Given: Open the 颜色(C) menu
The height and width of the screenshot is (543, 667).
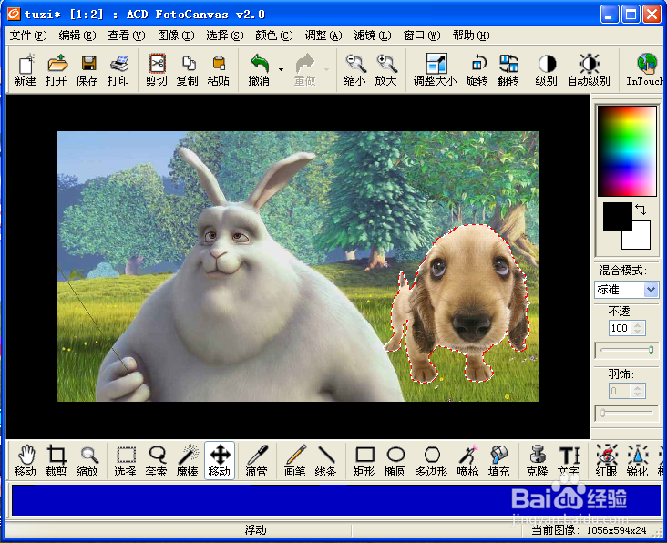Looking at the screenshot, I should 274,36.
